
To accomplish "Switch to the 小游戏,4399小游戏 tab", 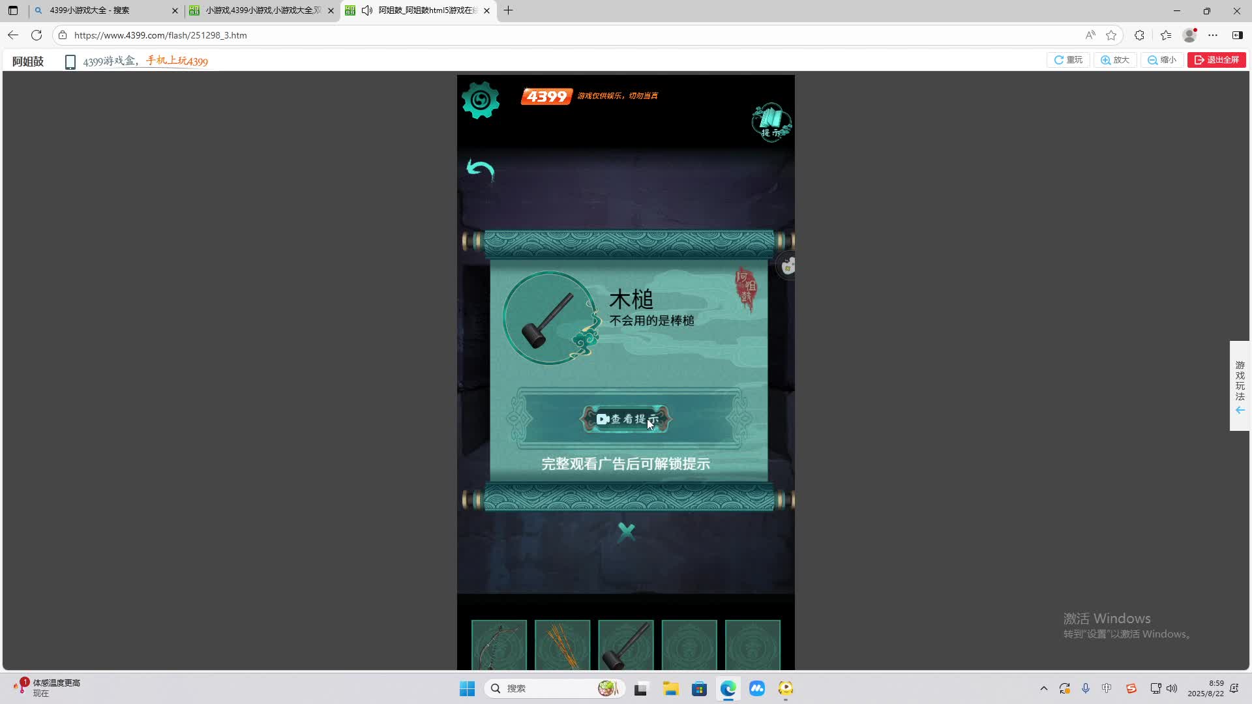I will click(x=261, y=10).
